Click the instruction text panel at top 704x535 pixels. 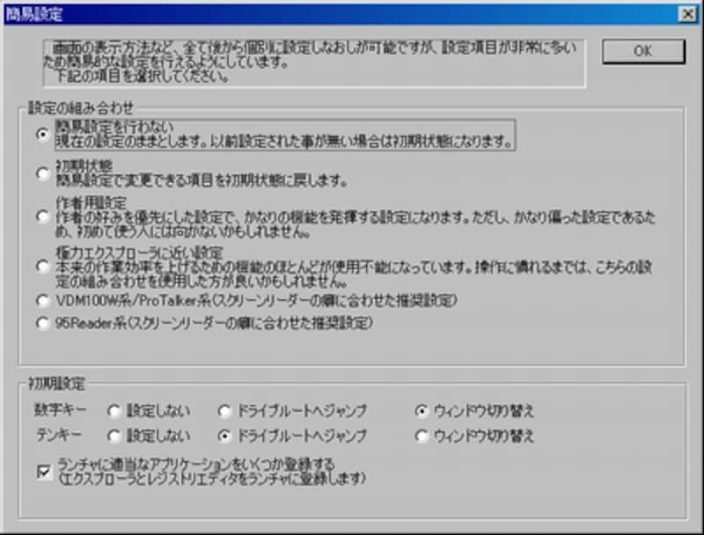pos(308,62)
